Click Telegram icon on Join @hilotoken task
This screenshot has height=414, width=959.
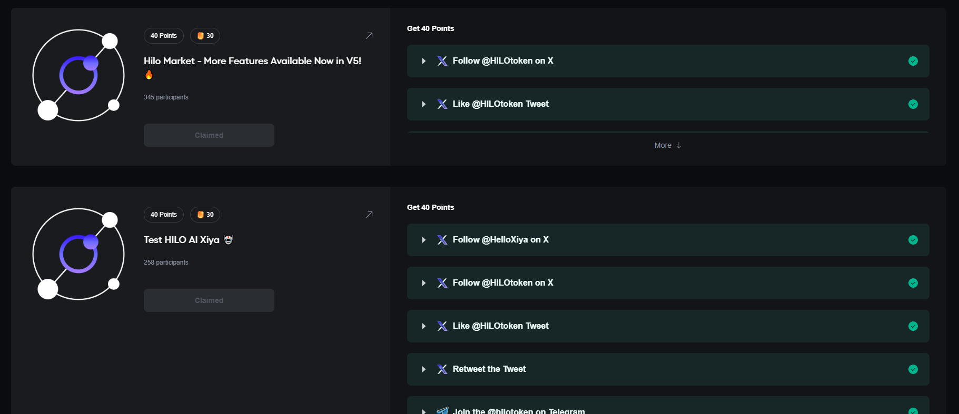(442, 410)
